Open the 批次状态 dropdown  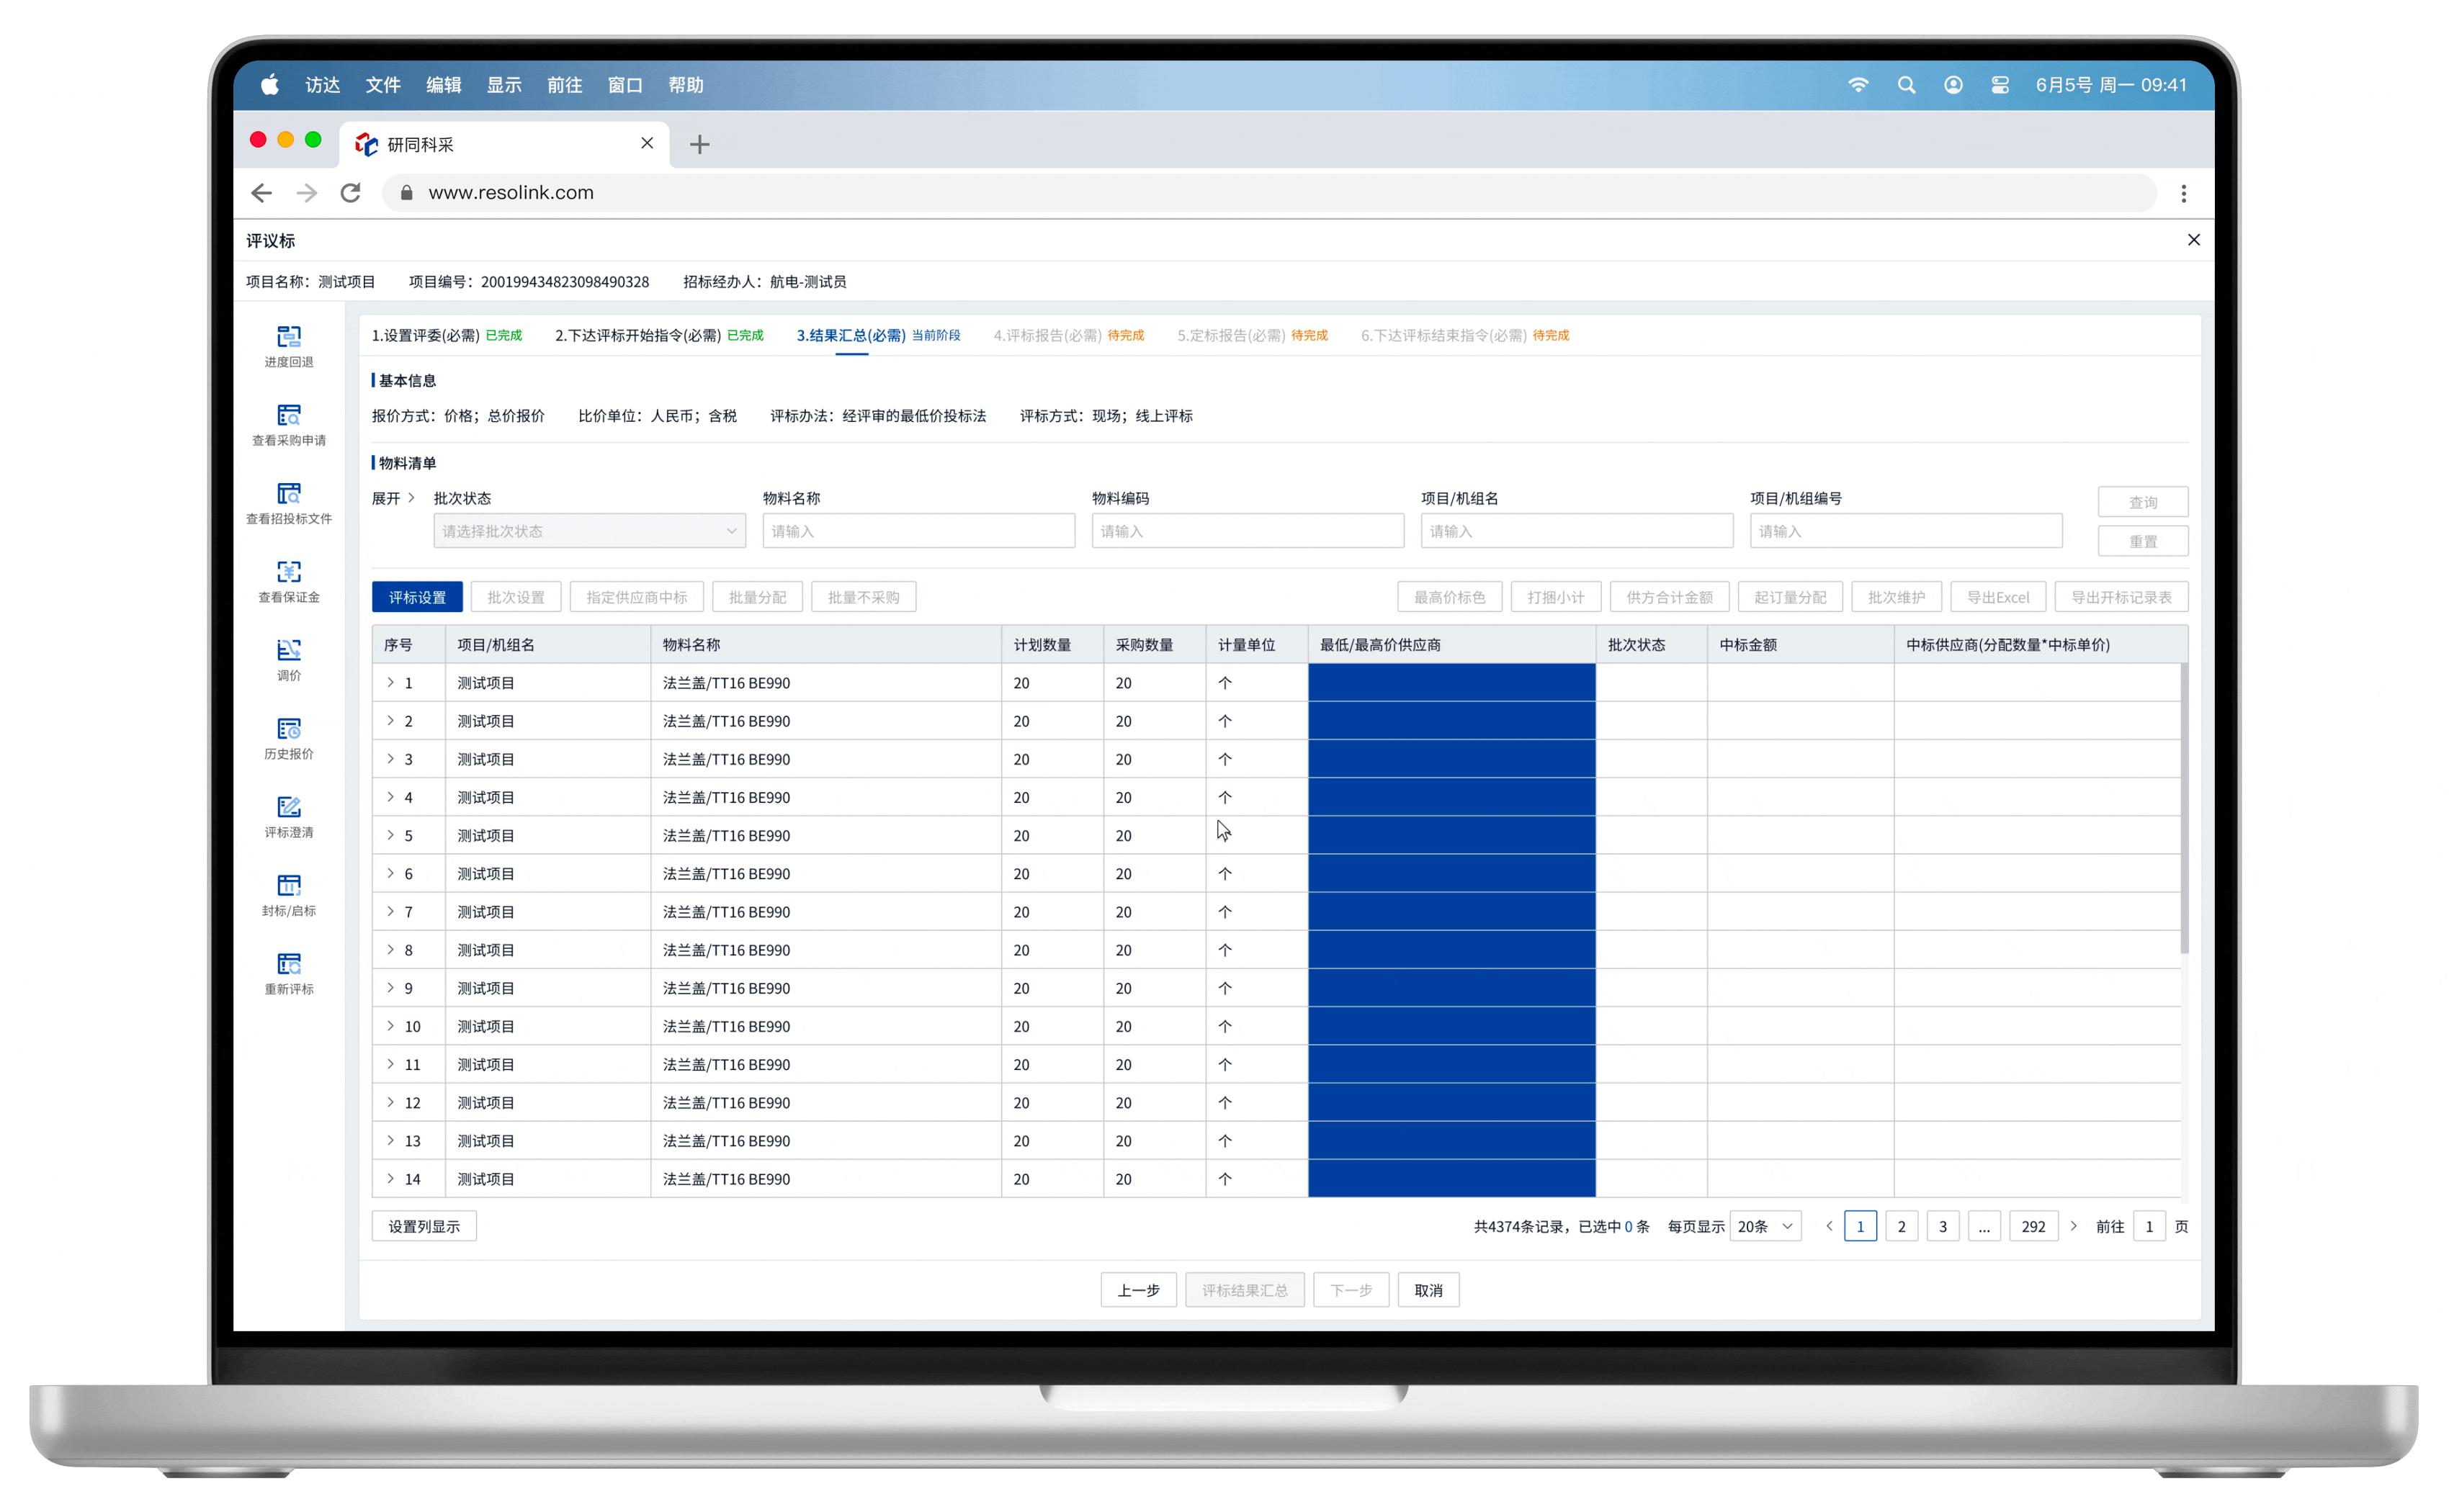(x=589, y=531)
